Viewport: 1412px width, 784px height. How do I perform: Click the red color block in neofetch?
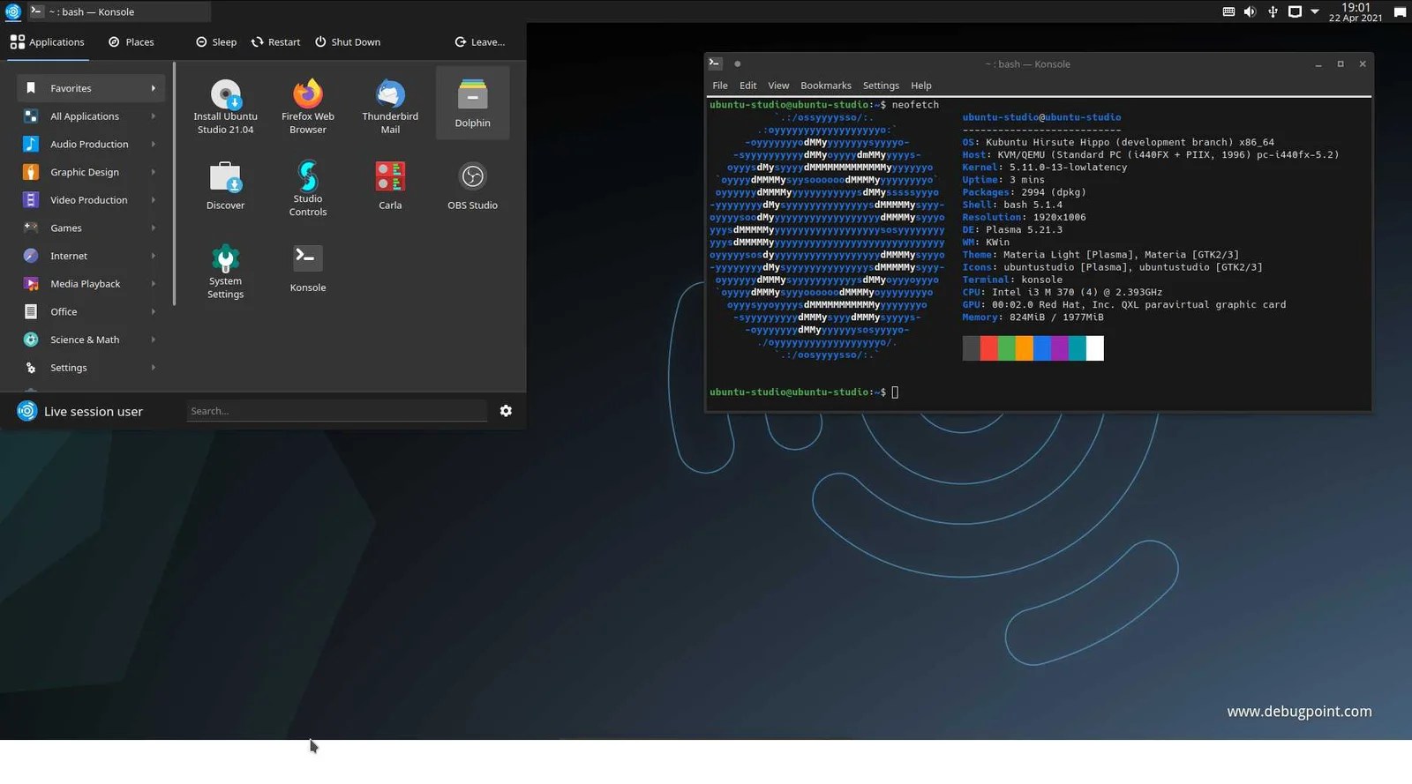(988, 347)
